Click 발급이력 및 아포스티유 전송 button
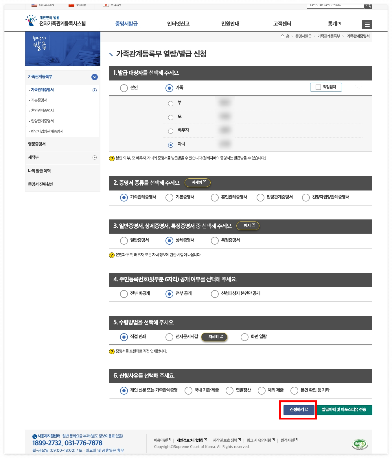This screenshot has width=392, height=458. point(344,410)
